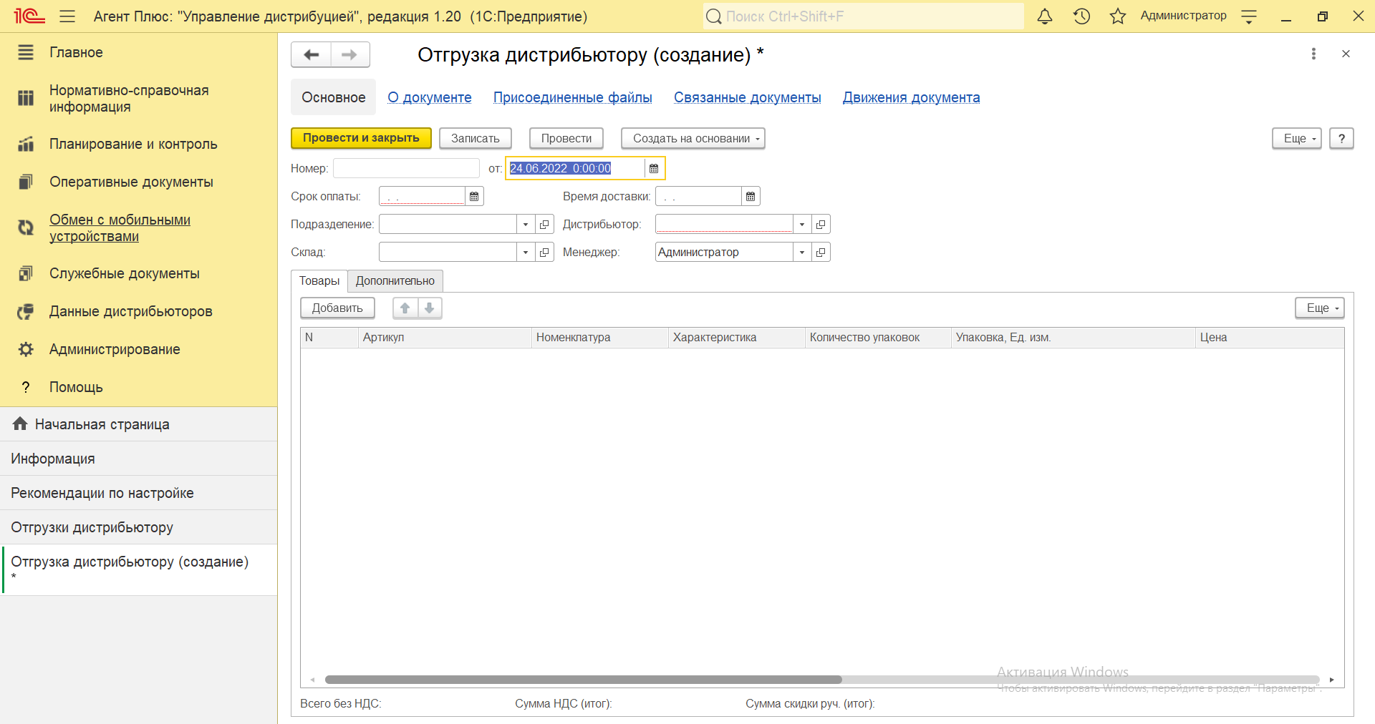The width and height of the screenshot is (1375, 724).
Task: Open calendar for Время доставки
Action: tap(751, 196)
